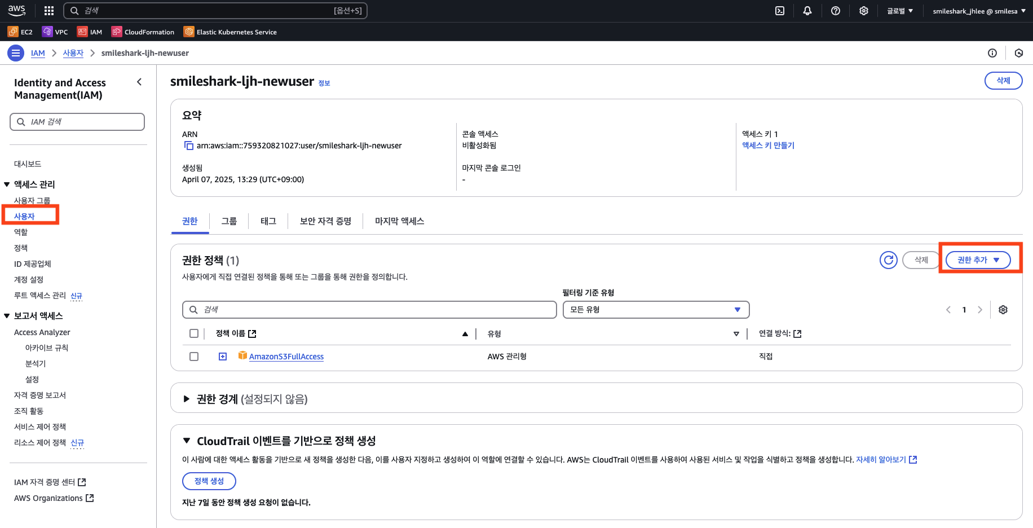The height and width of the screenshot is (528, 1033).
Task: Refresh the permissions policy list
Action: click(x=888, y=260)
